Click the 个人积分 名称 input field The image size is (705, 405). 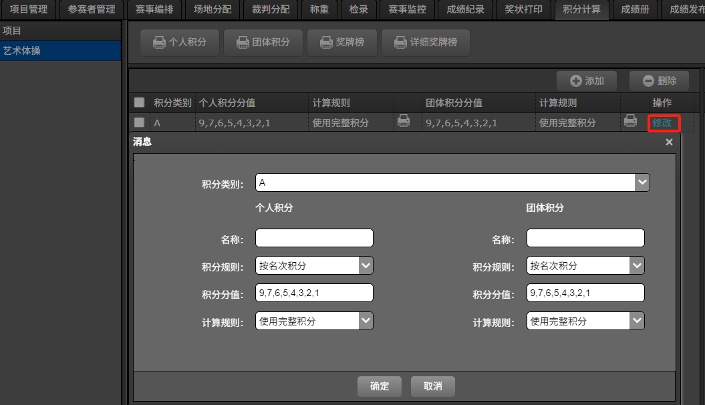point(314,238)
